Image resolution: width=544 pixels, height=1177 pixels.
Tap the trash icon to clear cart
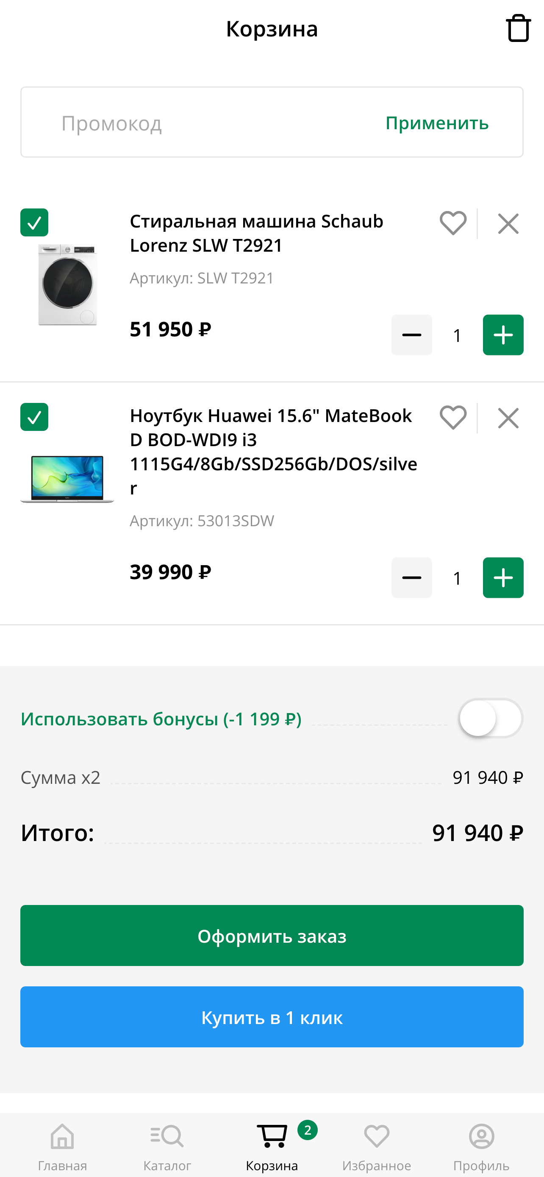click(x=518, y=28)
